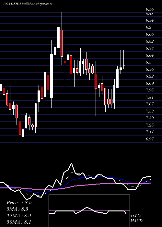Click the '<<Live MACD' label

[136, 218]
